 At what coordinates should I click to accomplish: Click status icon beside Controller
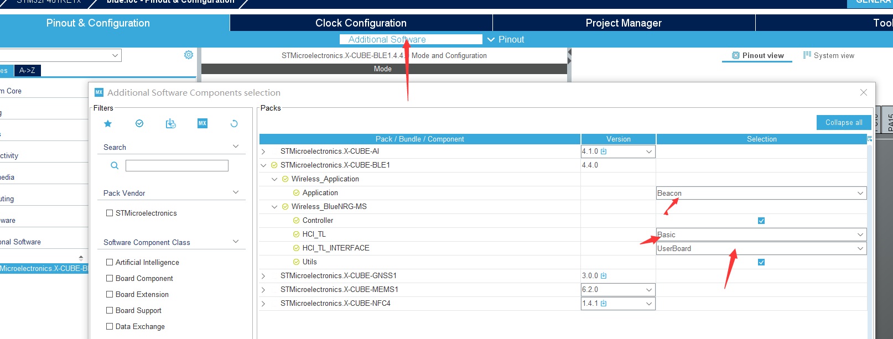click(296, 220)
